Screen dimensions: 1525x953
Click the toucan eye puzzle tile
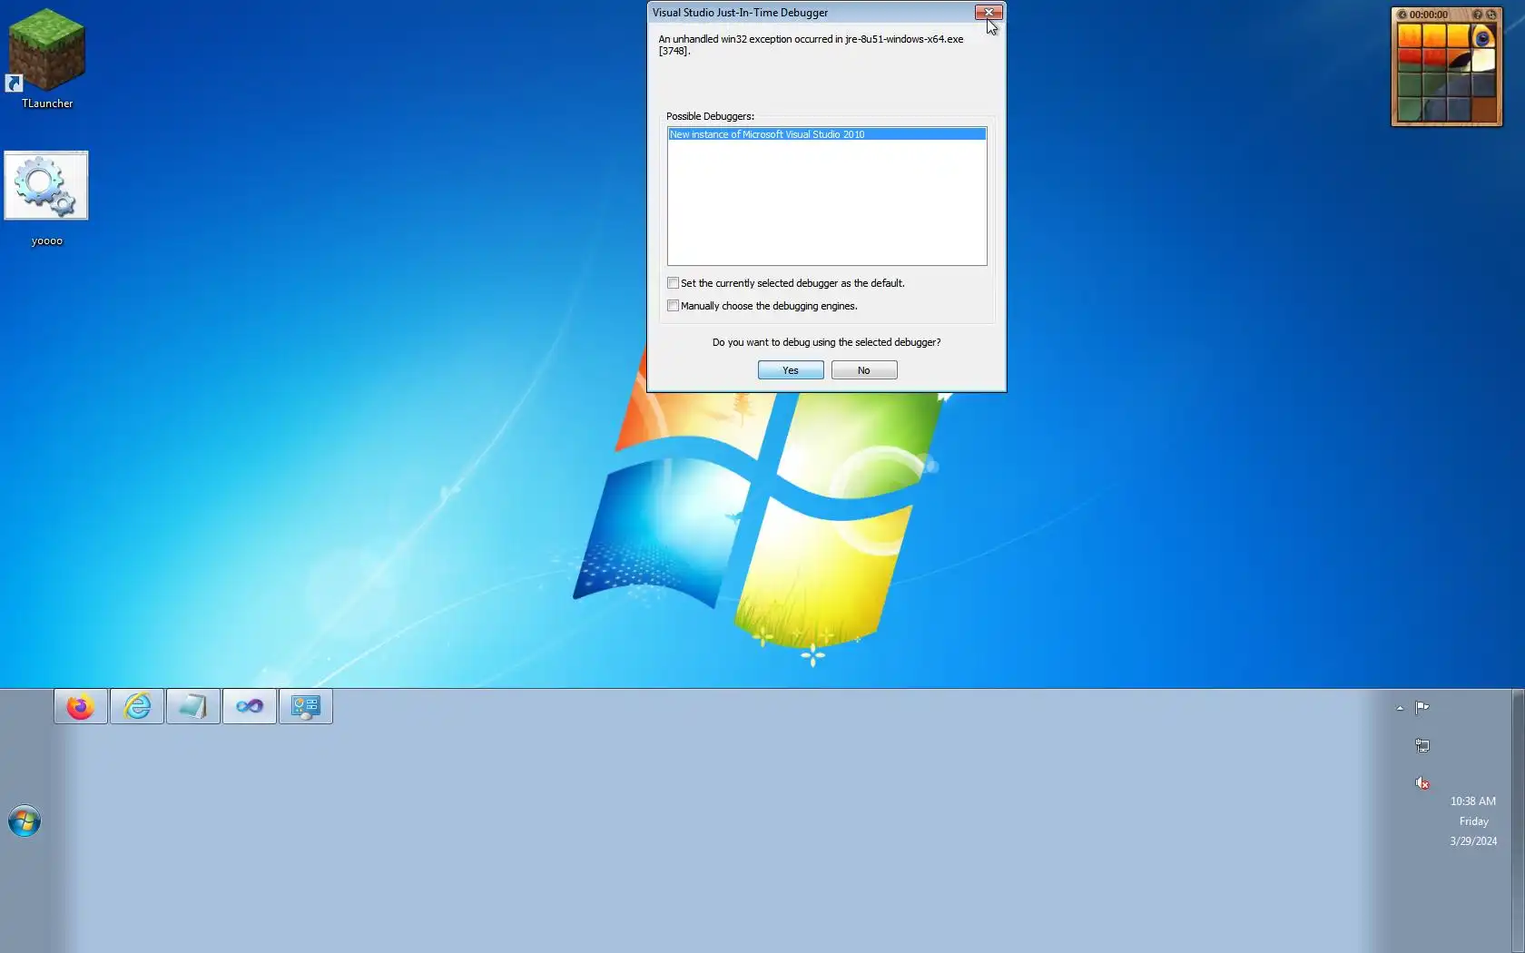(x=1483, y=35)
